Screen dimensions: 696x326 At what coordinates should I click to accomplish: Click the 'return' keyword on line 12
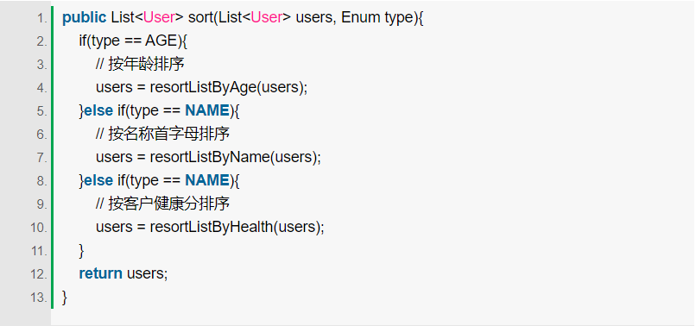[x=100, y=273]
